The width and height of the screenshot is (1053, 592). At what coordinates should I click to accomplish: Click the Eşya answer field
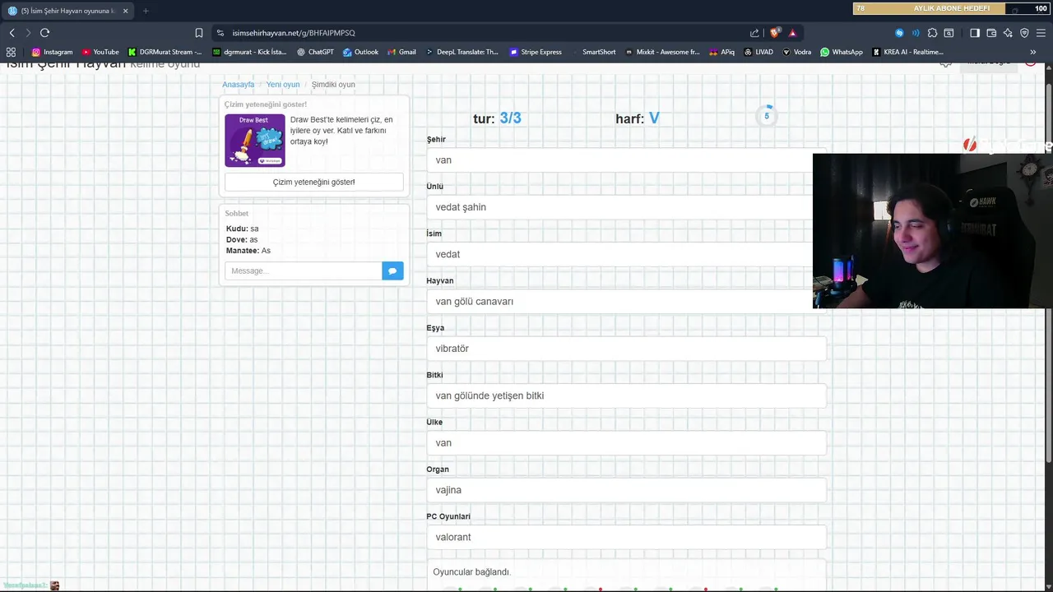tap(626, 349)
